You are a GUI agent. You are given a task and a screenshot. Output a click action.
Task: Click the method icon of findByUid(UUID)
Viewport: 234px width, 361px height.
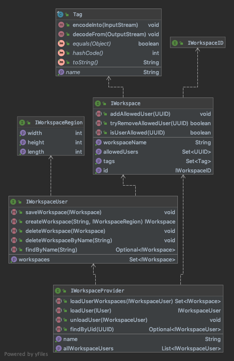pyautogui.click(x=59, y=329)
